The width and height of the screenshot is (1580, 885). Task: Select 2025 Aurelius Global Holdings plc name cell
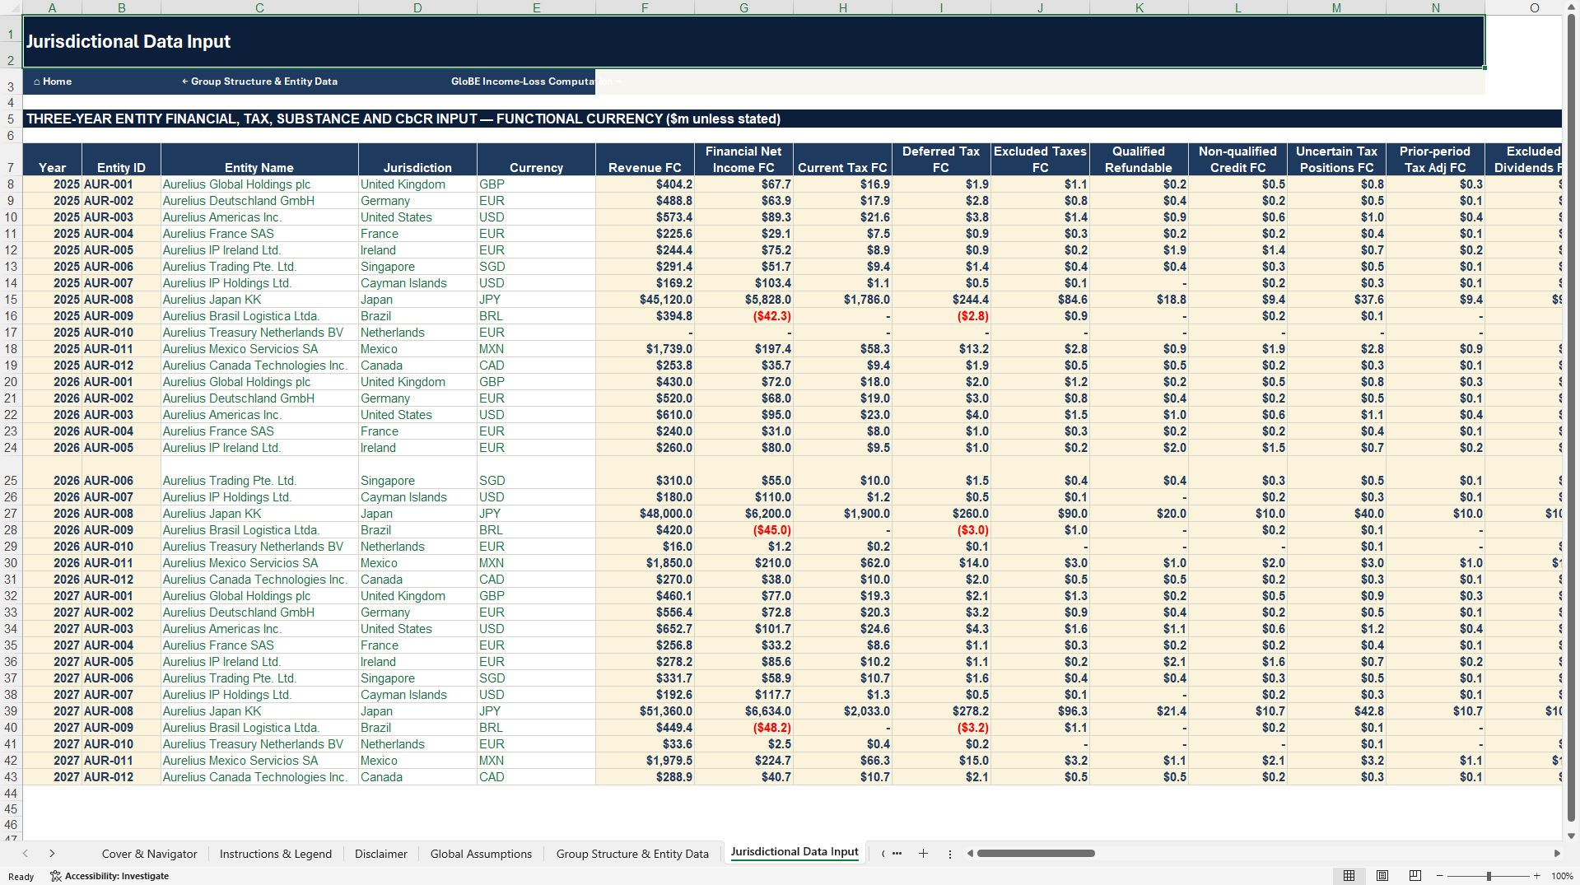[x=259, y=184]
